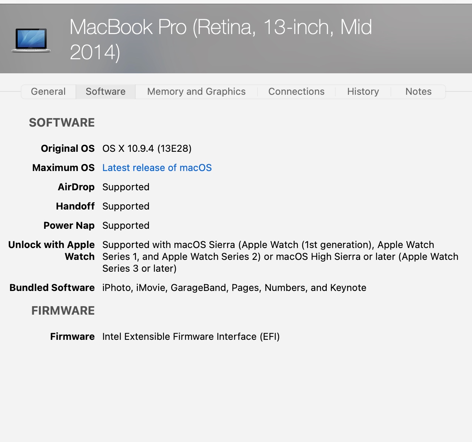Click the Bundled Software label
This screenshot has height=442, width=472.
[x=52, y=288]
